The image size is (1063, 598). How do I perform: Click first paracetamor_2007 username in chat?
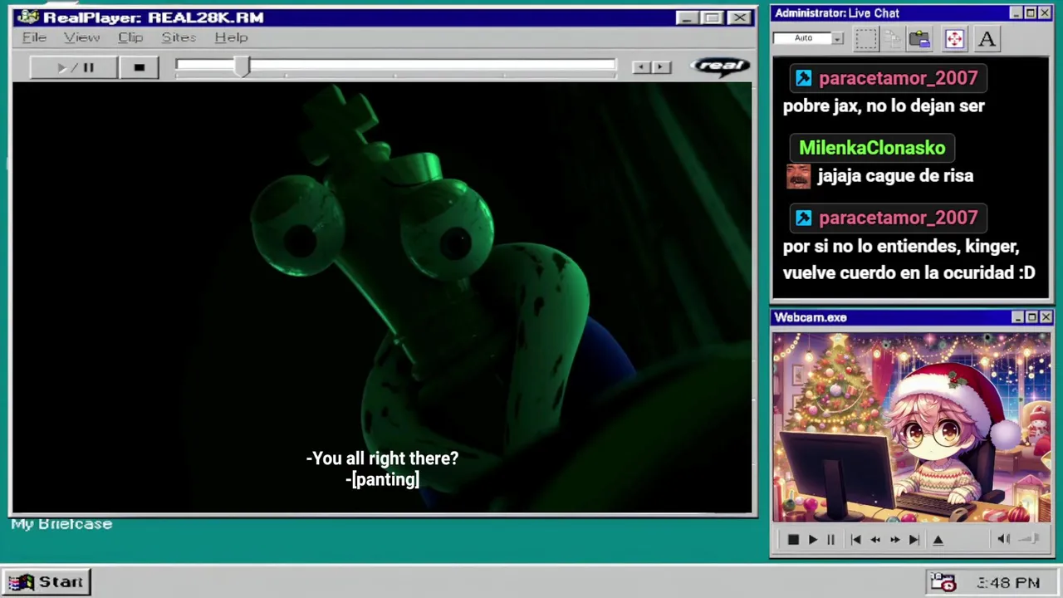point(898,78)
